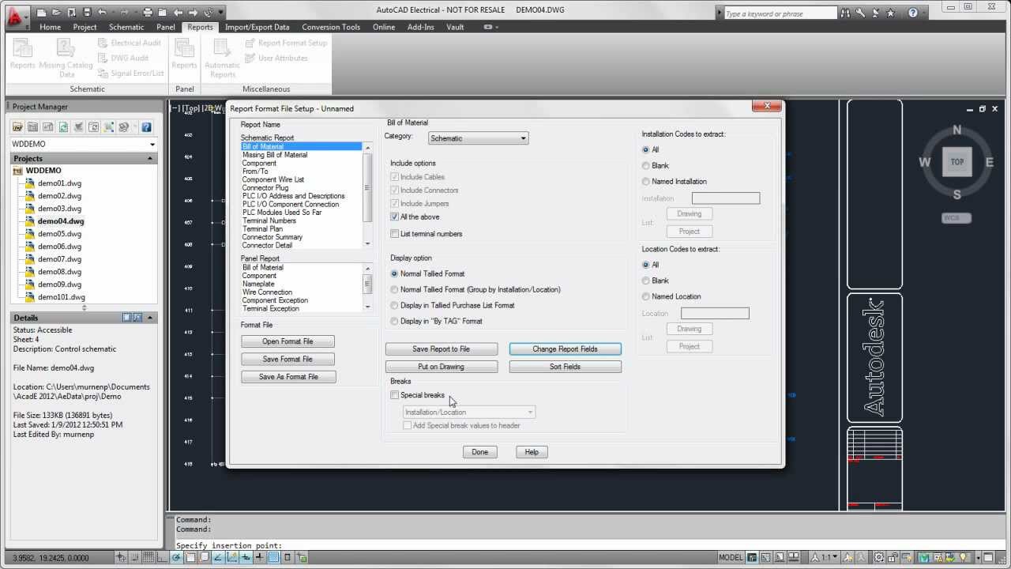Click the WDDEMO project folder icon
The image size is (1011, 569).
(18, 171)
